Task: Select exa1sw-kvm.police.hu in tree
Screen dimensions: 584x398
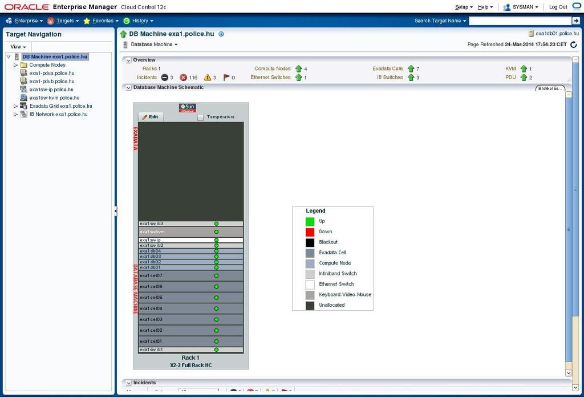Action: 54,98
